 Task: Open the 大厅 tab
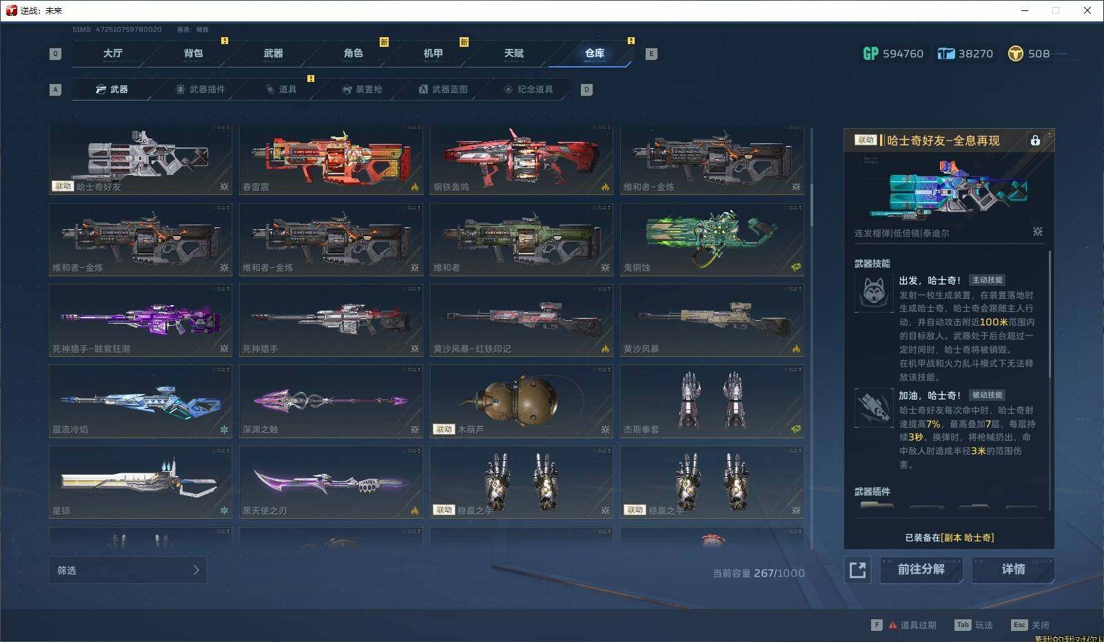[x=112, y=53]
